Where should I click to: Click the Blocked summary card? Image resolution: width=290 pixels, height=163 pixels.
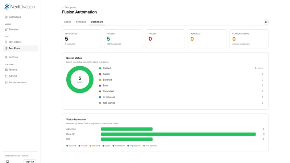click(x=207, y=39)
